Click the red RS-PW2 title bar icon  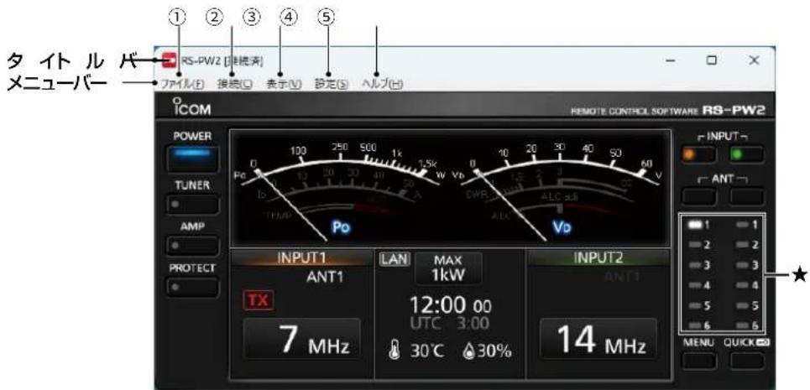click(169, 61)
